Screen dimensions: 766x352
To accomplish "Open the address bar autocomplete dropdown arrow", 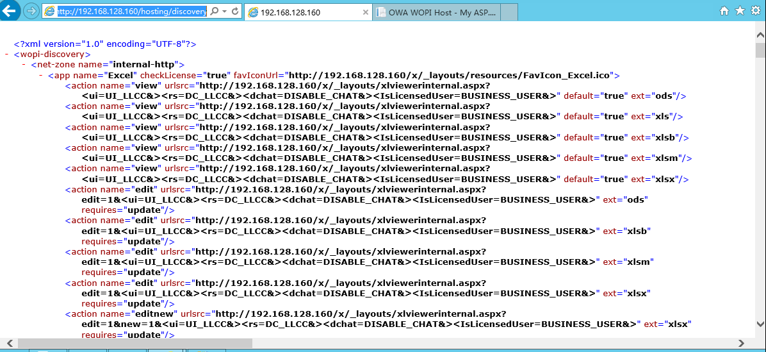I will 224,12.
